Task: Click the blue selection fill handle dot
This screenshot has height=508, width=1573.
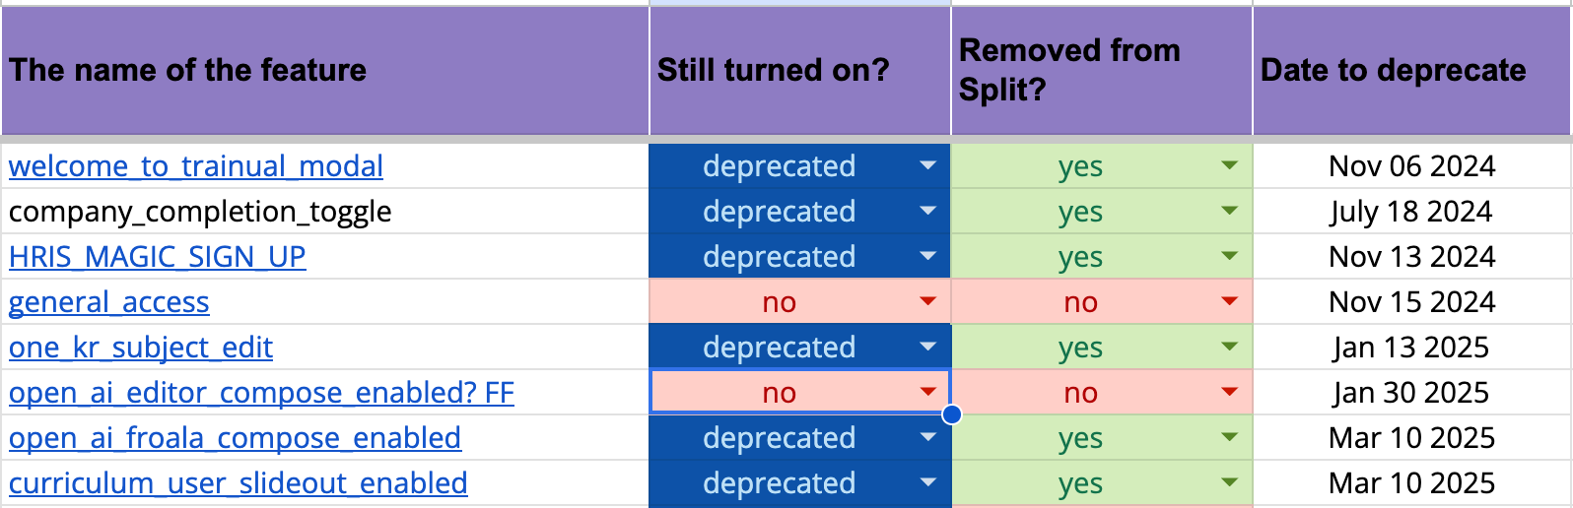Action: [x=952, y=414]
